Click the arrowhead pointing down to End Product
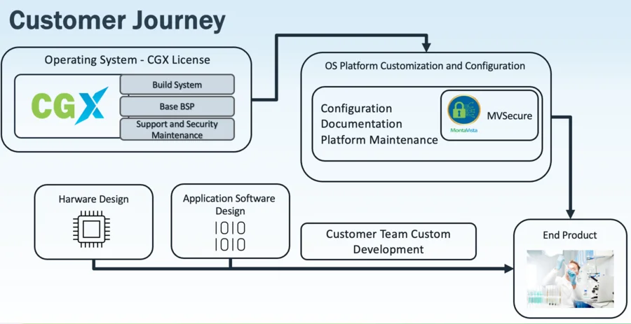 [570, 213]
